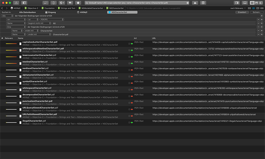The image size is (265, 159).
Task: Toggle red status dot of nonBaseCharacterSet.pdf
Action: (x=132, y=70)
